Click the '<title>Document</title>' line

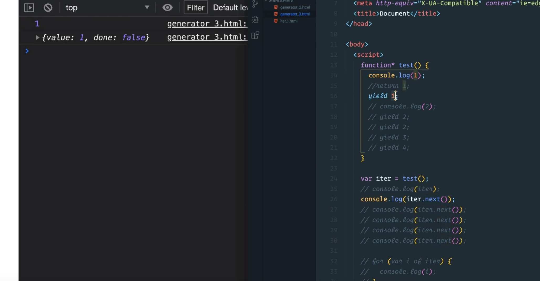396,13
